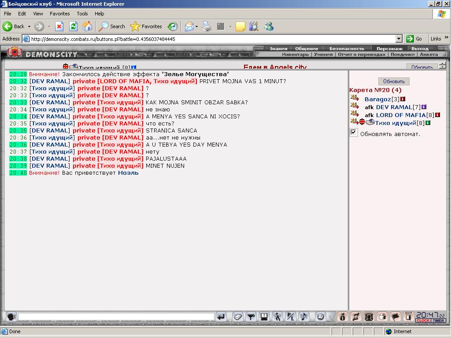This screenshot has height=338, width=451.
Task: Open the Безопасность game menu
Action: pos(347,48)
